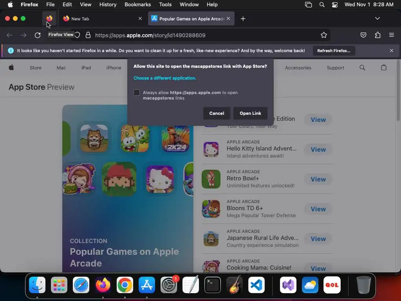This screenshot has height=301, width=401.
Task: Click the Refresh Firefox button
Action: 334,51
